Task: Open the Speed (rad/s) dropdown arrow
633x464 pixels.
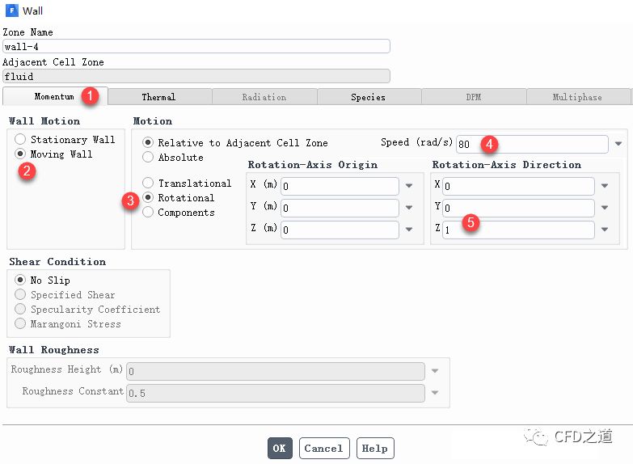Action: click(618, 144)
